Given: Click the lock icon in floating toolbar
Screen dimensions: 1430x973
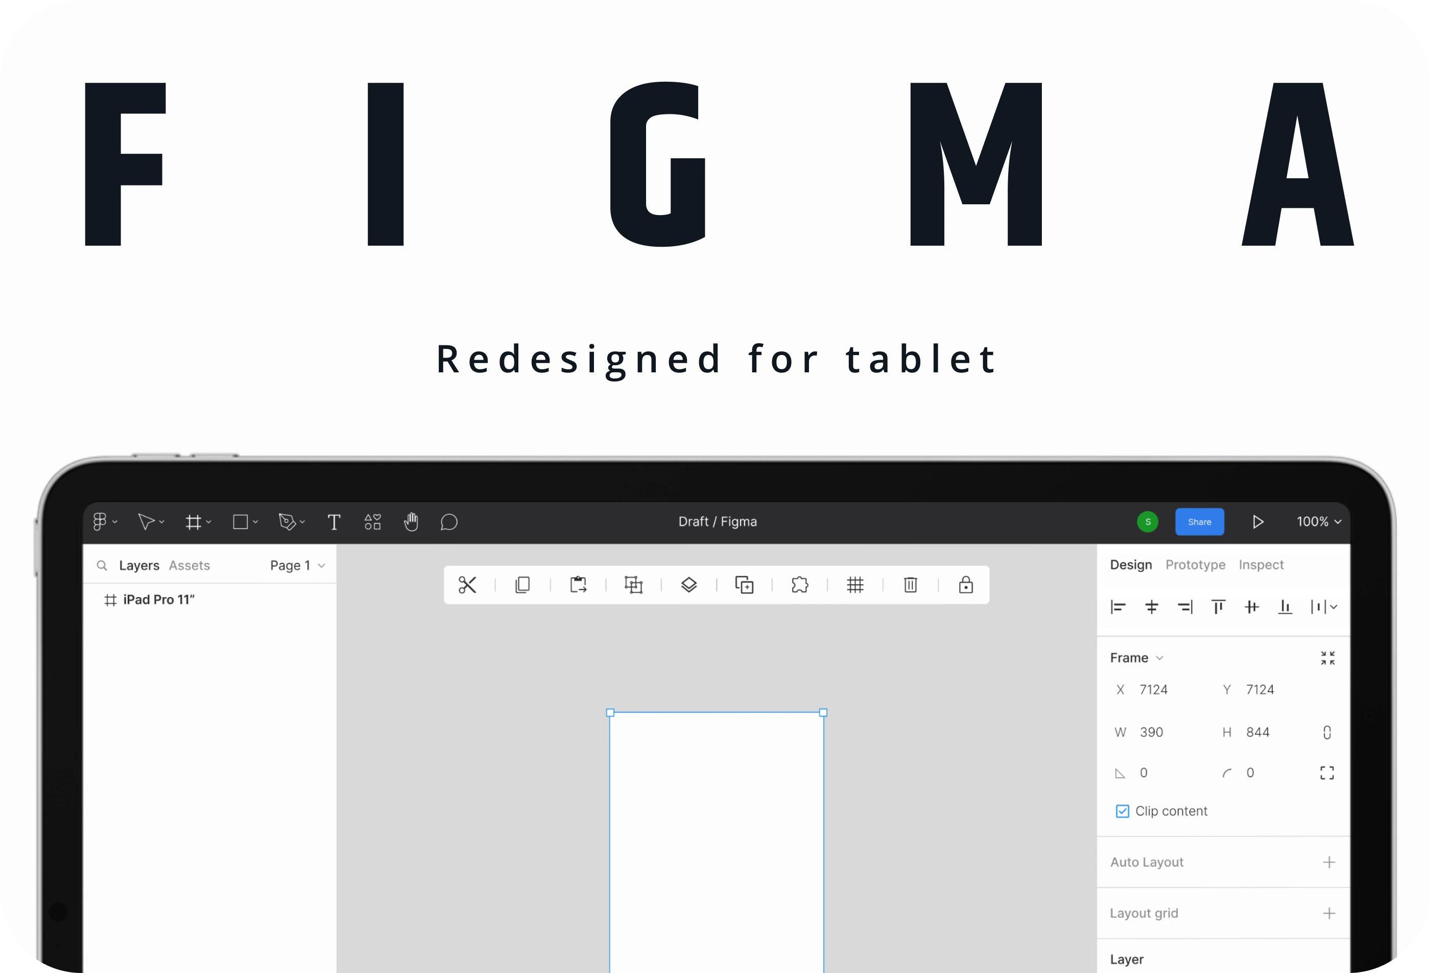Looking at the screenshot, I should click(965, 585).
